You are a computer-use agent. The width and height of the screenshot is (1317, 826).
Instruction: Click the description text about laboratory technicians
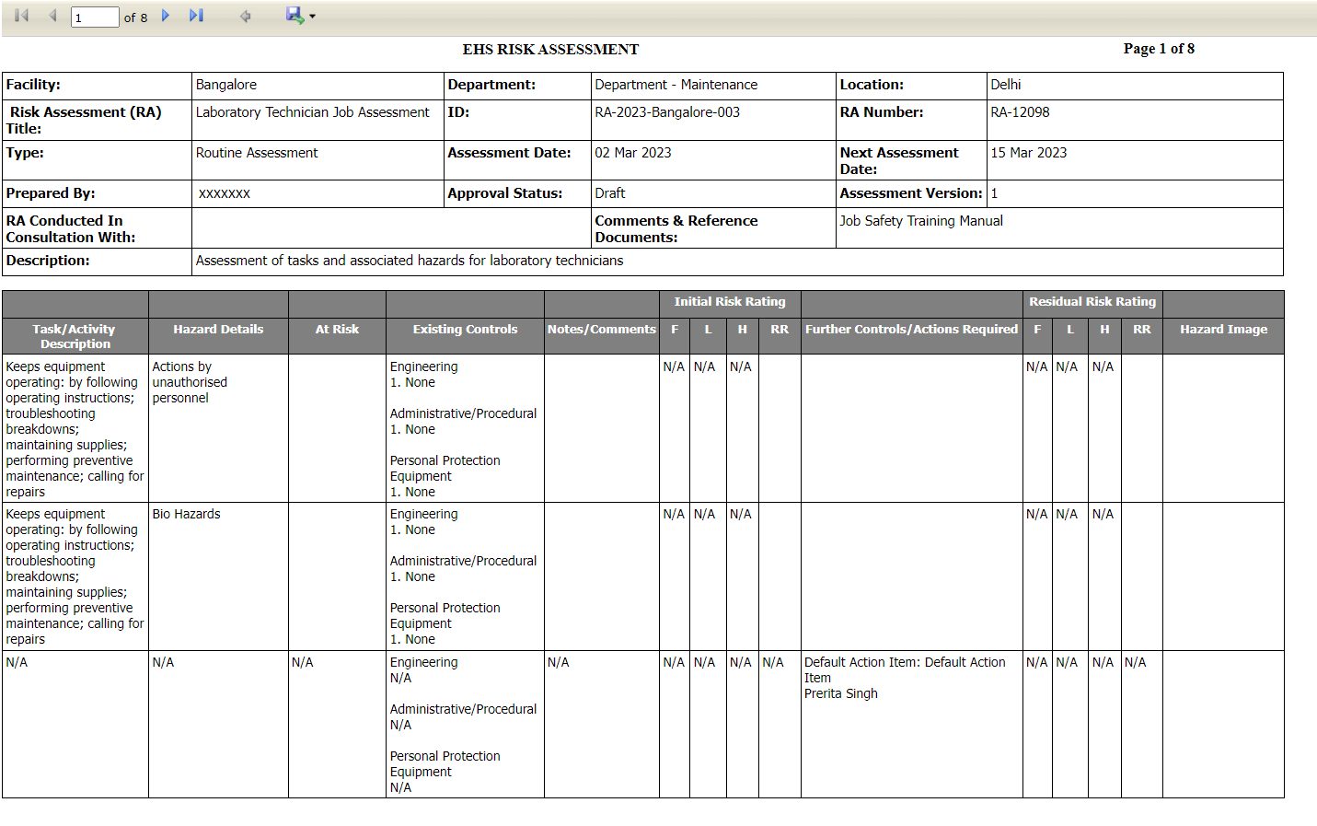click(x=410, y=261)
